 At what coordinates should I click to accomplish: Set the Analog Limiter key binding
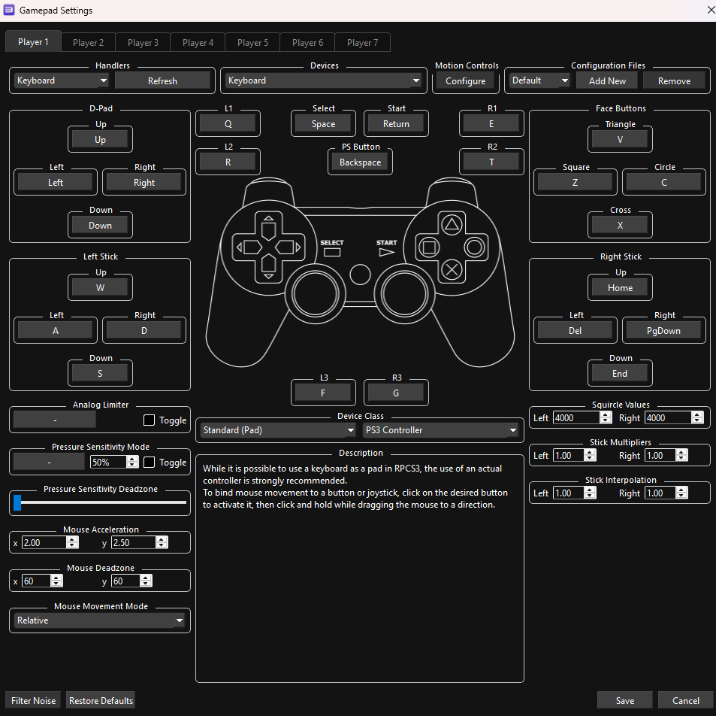(x=55, y=419)
